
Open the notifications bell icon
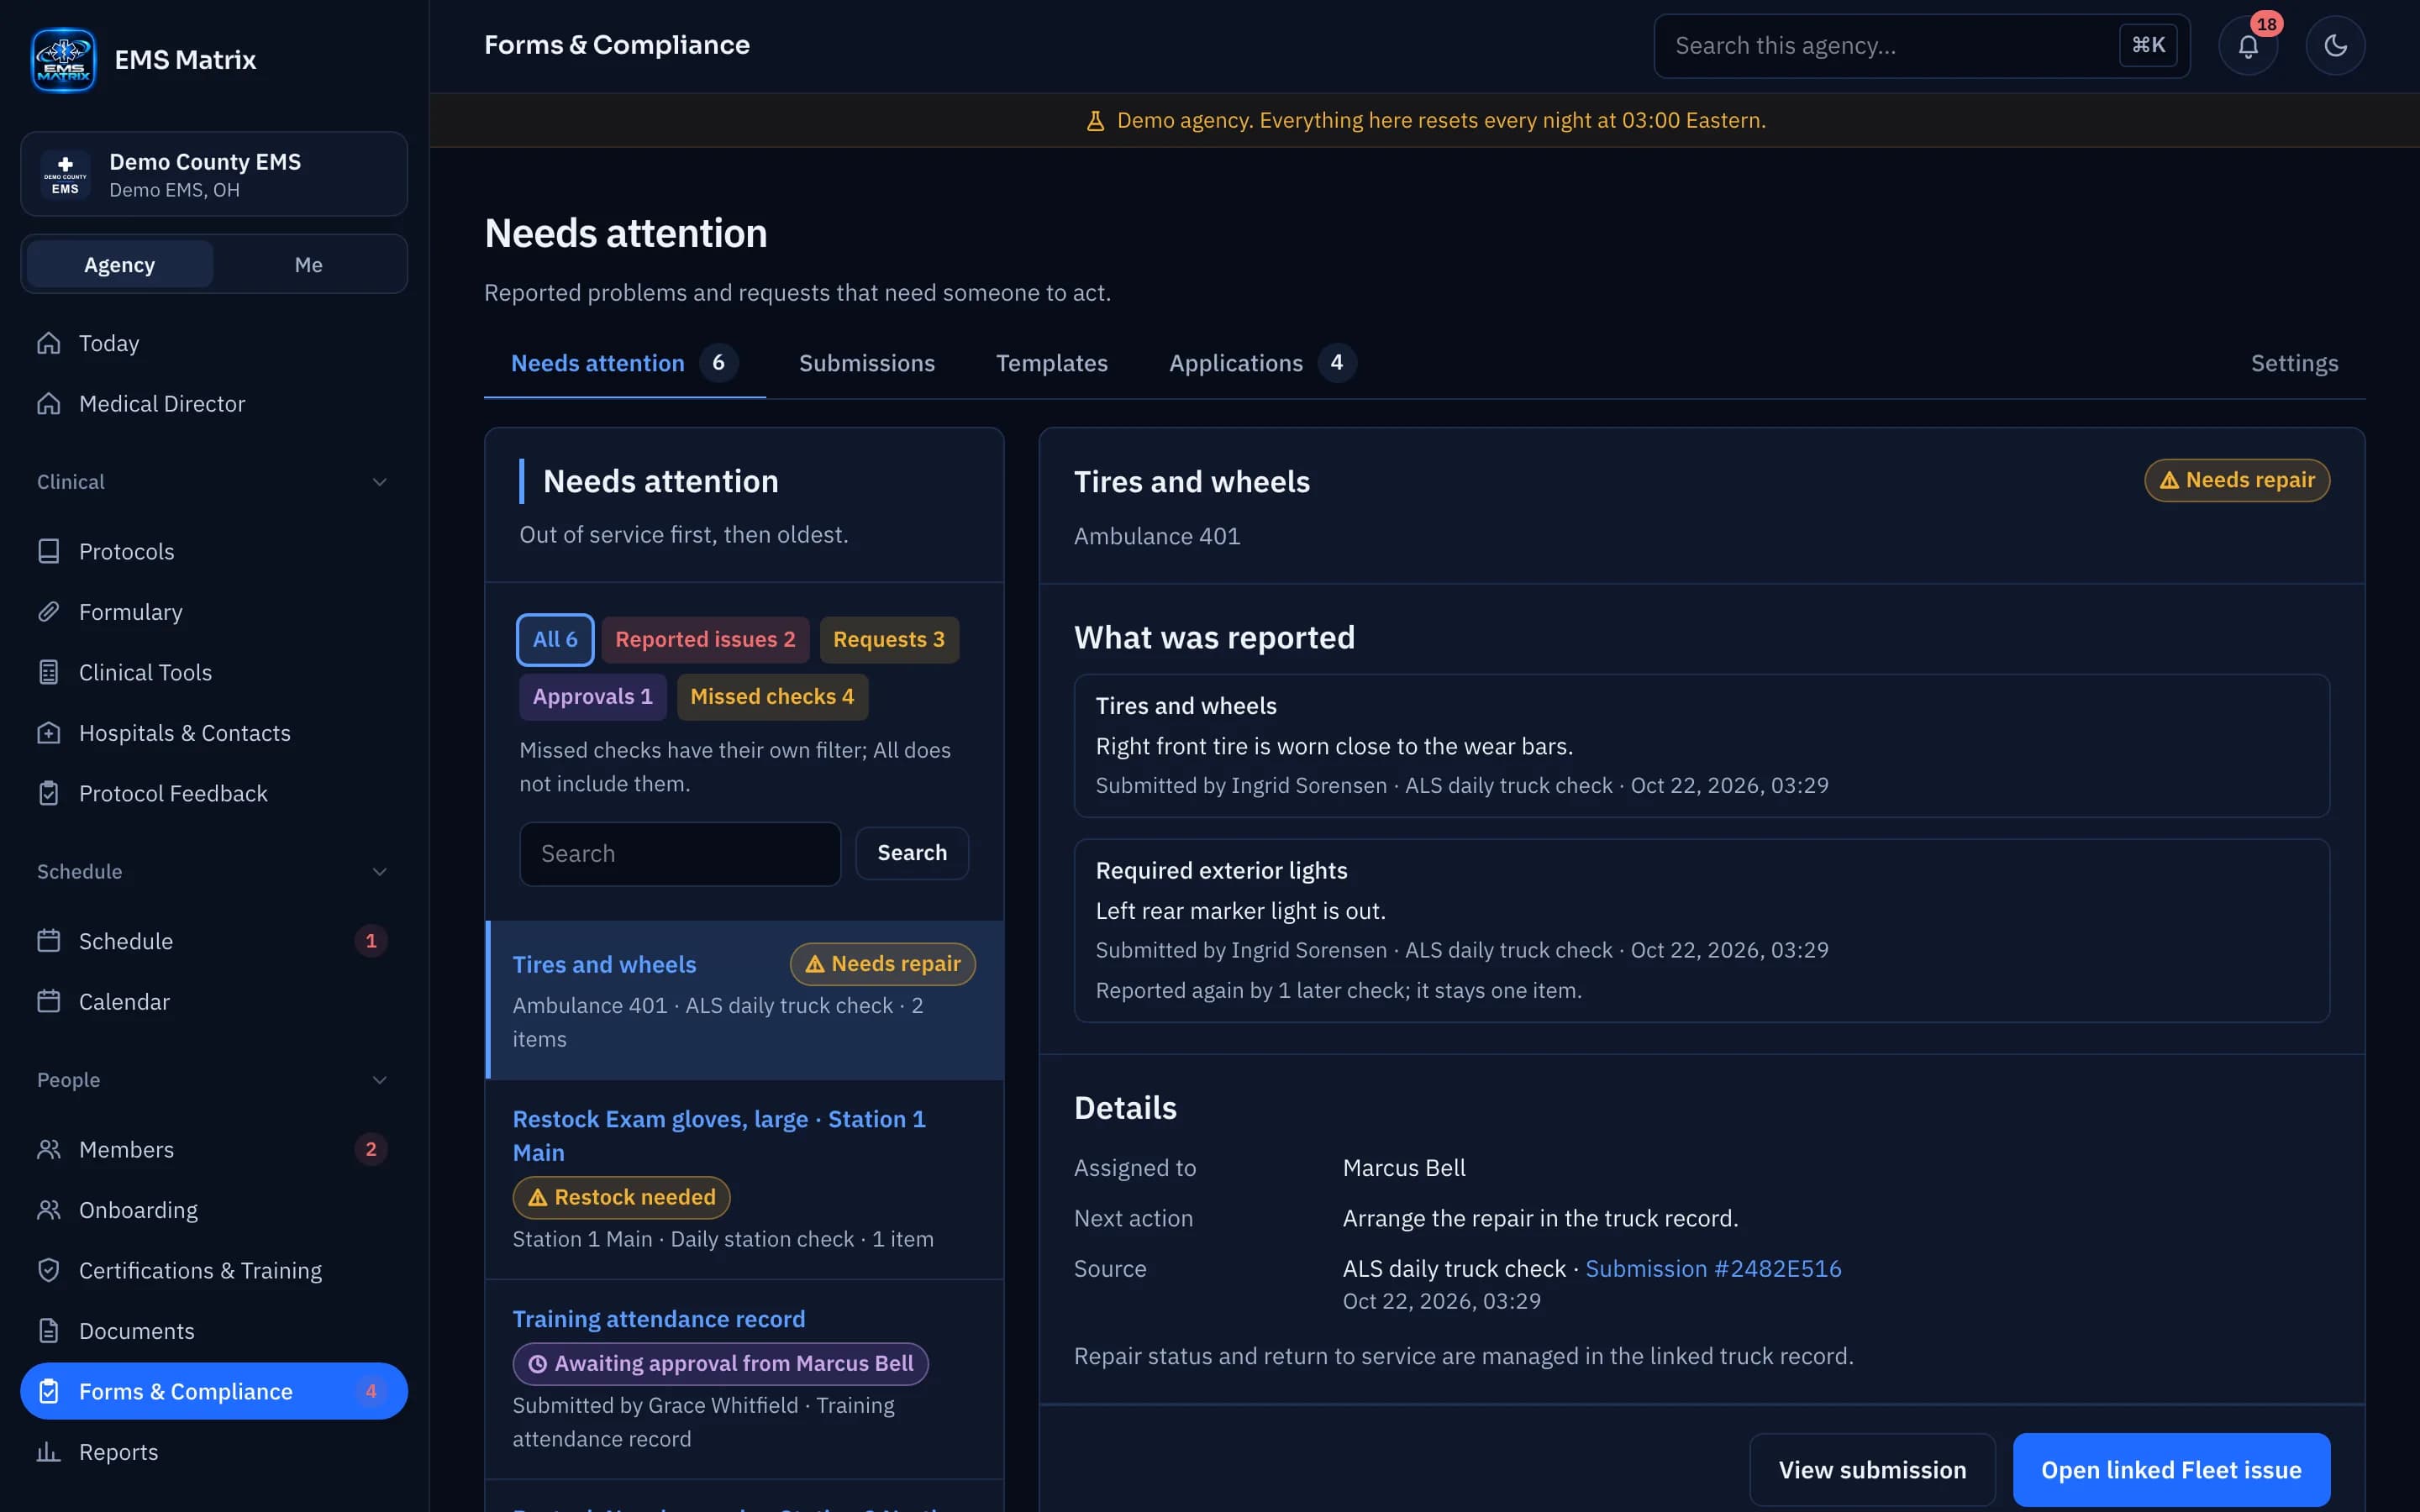coord(2247,46)
